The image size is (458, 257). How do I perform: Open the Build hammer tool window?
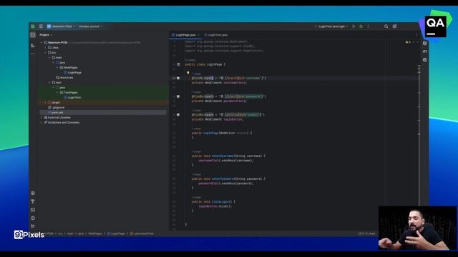point(33,201)
